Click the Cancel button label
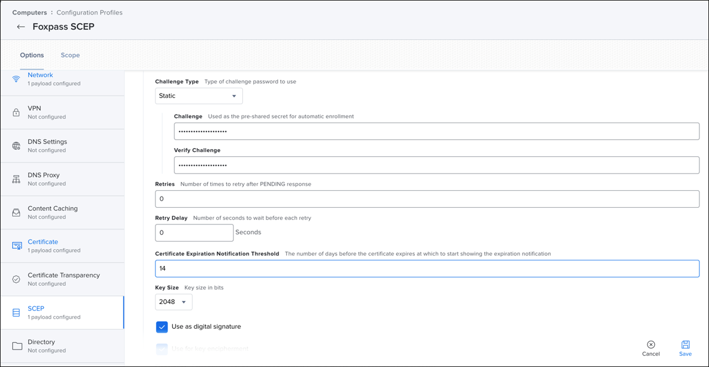The image size is (709, 367). (651, 354)
